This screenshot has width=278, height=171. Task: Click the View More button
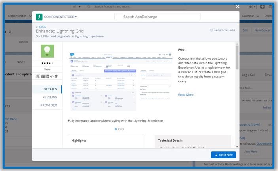pos(250,152)
